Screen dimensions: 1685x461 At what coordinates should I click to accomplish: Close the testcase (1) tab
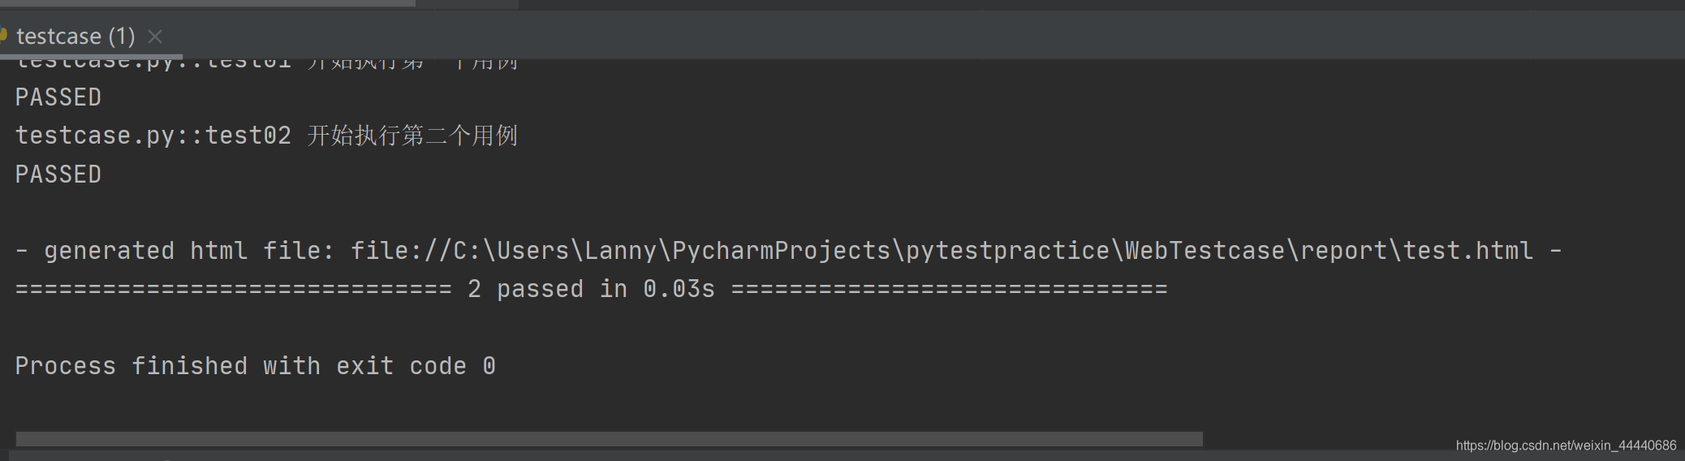point(155,37)
